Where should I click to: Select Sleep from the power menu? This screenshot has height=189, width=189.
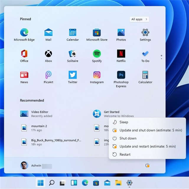point(124,122)
